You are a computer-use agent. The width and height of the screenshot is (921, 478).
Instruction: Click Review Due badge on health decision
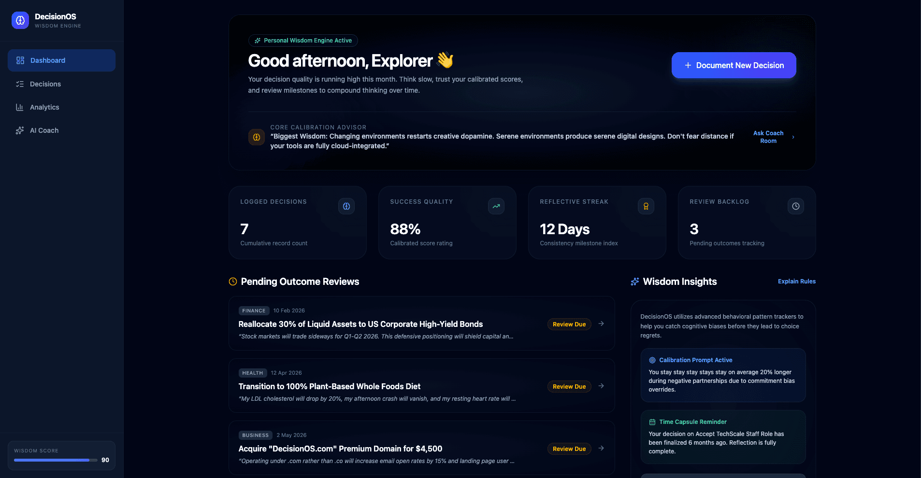tap(569, 386)
